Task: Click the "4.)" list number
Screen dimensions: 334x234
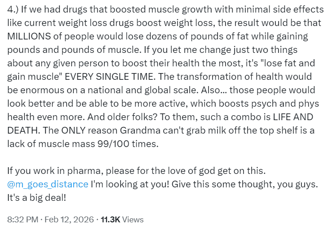Action: (x=13, y=9)
